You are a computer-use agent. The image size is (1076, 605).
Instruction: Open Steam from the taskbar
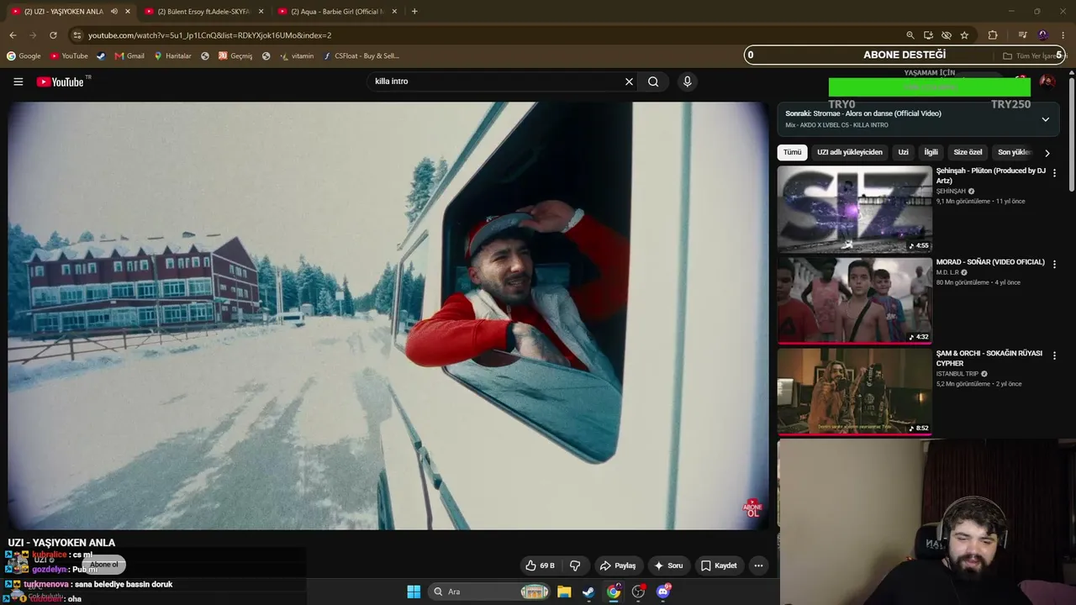[588, 592]
